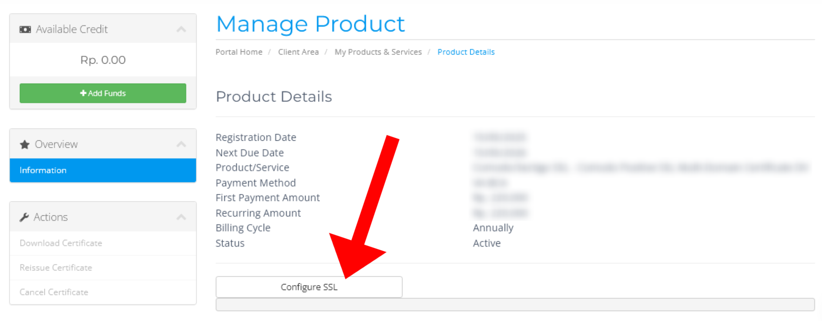Choose Reissue Certificate from Actions

(56, 267)
